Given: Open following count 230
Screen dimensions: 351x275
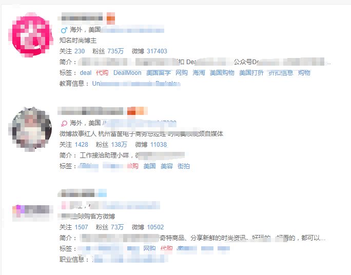Looking at the screenshot, I should (80, 51).
